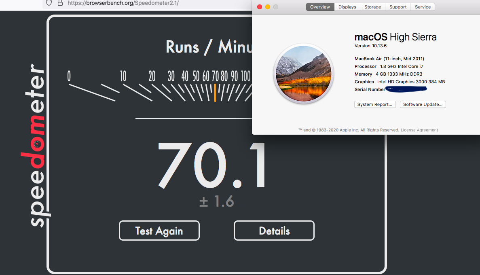Image resolution: width=480 pixels, height=275 pixels.
Task: Click the 1.8 GHz Intel Core i7 text
Action: (402, 66)
